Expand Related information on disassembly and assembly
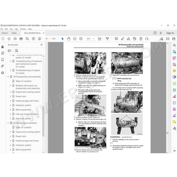Image resolution: width=177 pixels, height=177 pixels. (10, 85)
